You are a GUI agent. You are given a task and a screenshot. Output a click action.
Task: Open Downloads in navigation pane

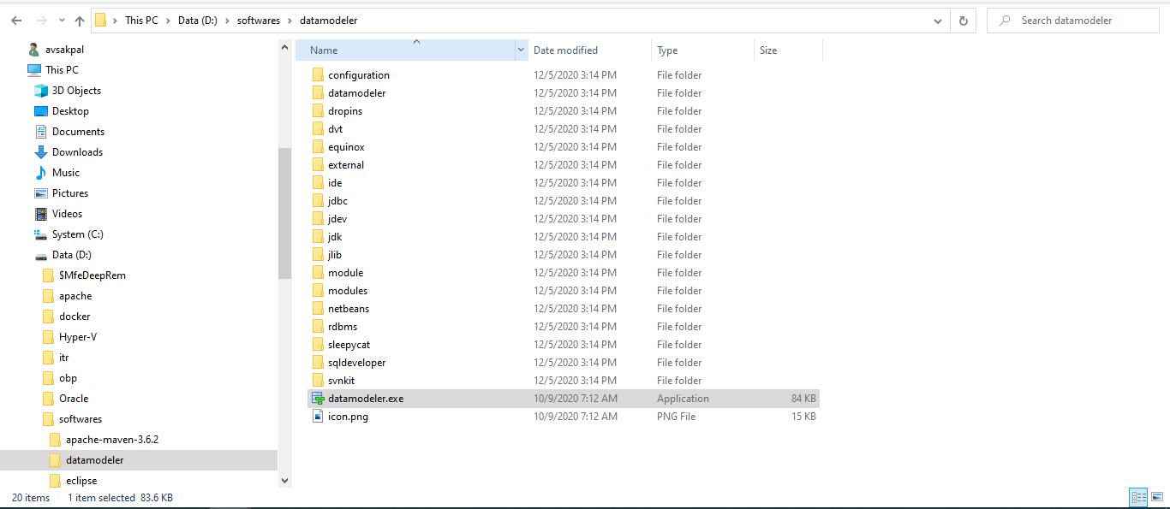point(77,152)
